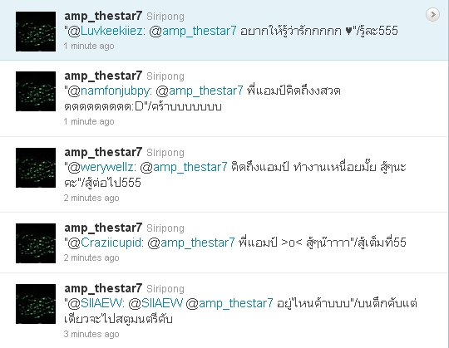The width and height of the screenshot is (449, 348).
Task: Open tweet details chevron arrow icon
Action: tap(432, 14)
